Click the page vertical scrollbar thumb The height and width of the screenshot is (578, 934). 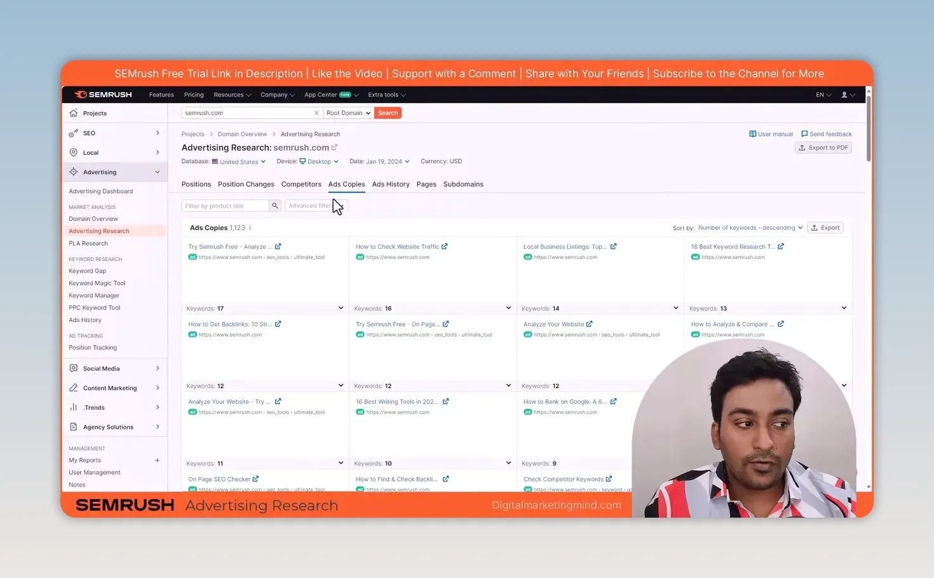click(869, 128)
